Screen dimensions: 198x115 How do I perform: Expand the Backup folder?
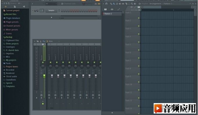tap(8, 37)
